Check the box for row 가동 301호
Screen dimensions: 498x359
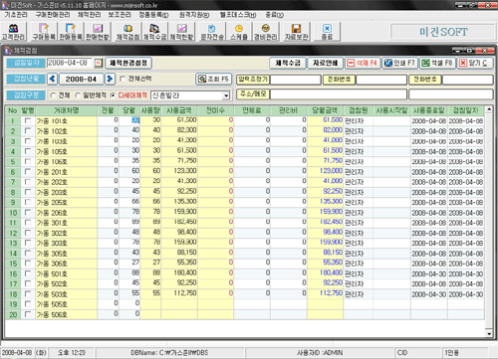click(28, 223)
